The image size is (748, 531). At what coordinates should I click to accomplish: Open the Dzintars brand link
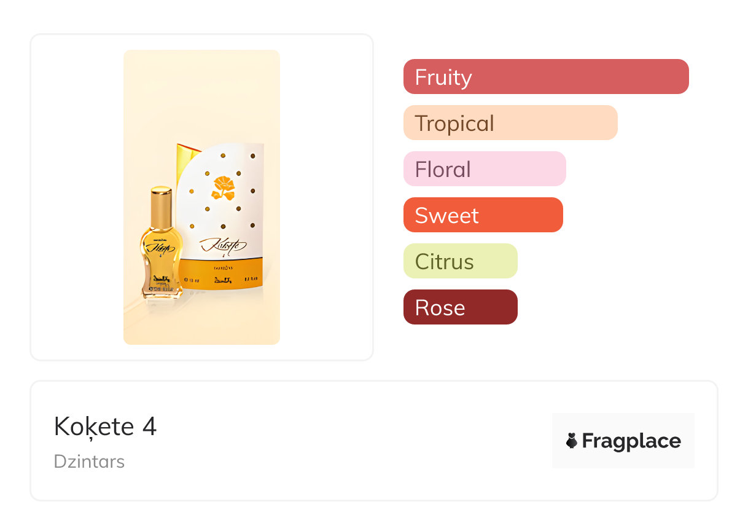(89, 462)
